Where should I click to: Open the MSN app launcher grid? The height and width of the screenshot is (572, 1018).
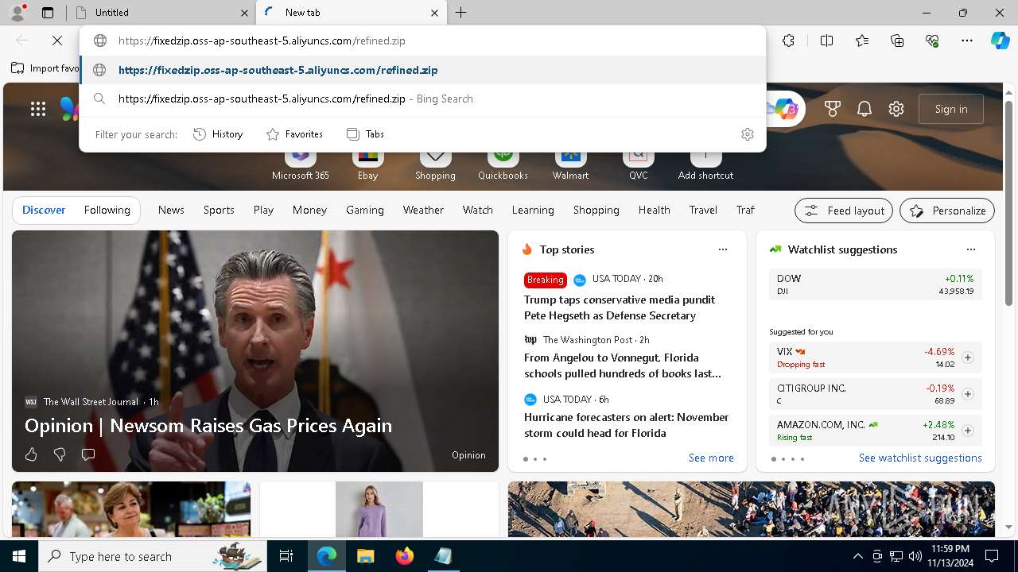tap(38, 109)
